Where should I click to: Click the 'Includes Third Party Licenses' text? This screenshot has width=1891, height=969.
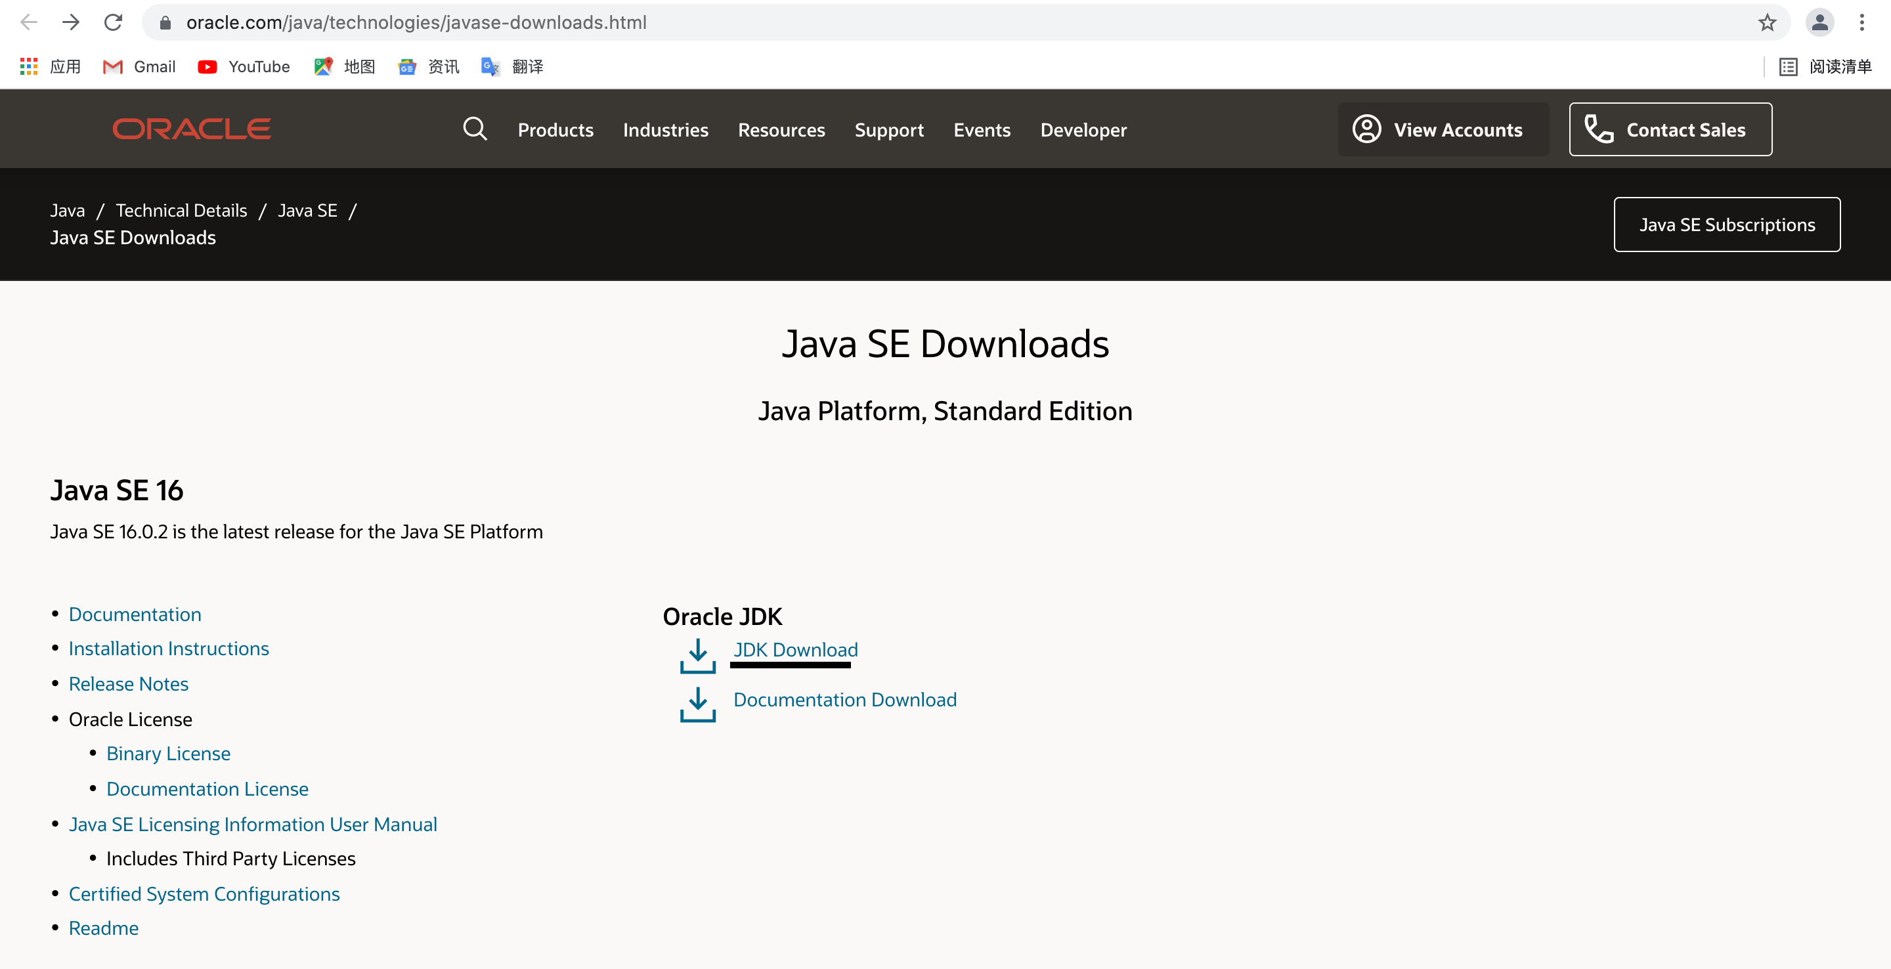[230, 859]
